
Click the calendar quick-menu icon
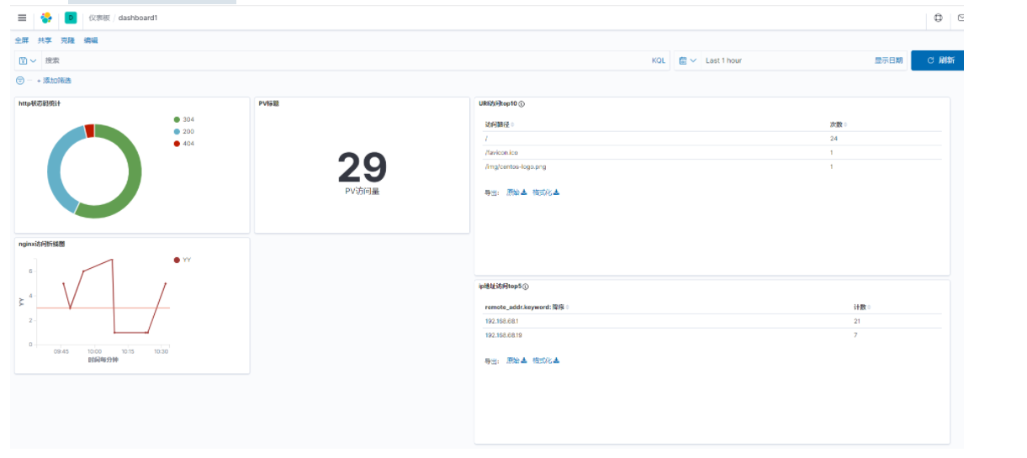click(x=683, y=61)
